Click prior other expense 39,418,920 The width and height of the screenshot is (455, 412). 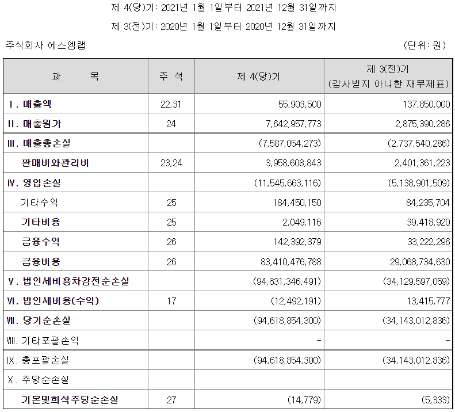tap(429, 222)
